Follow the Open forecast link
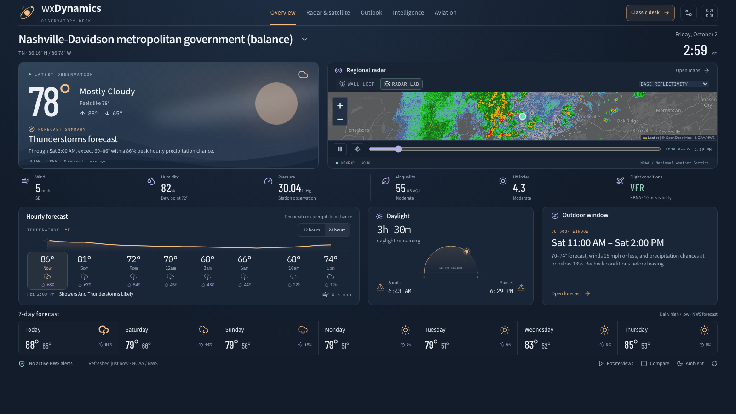 coord(570,293)
